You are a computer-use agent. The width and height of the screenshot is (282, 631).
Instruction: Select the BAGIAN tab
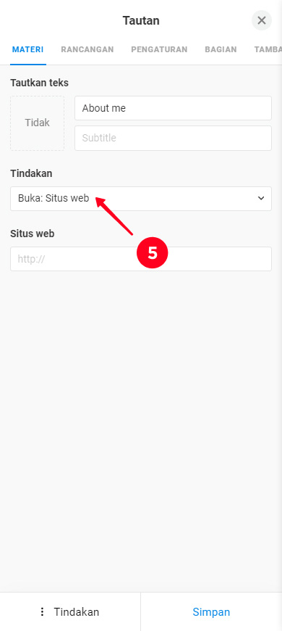(x=221, y=49)
